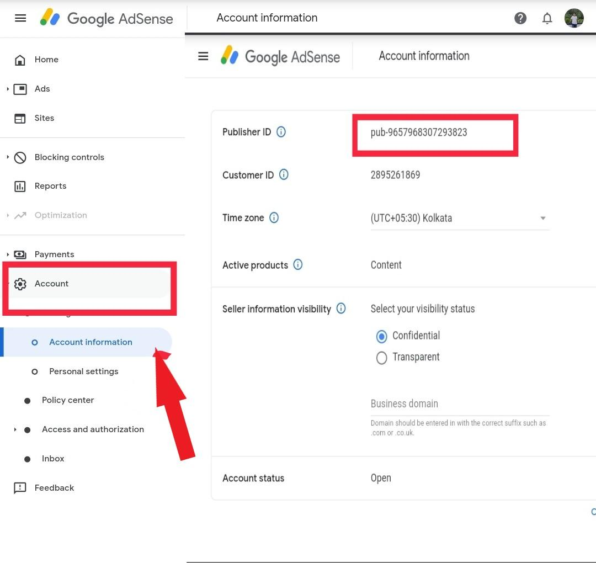Click the Payments label
The width and height of the screenshot is (596, 563).
tap(54, 254)
